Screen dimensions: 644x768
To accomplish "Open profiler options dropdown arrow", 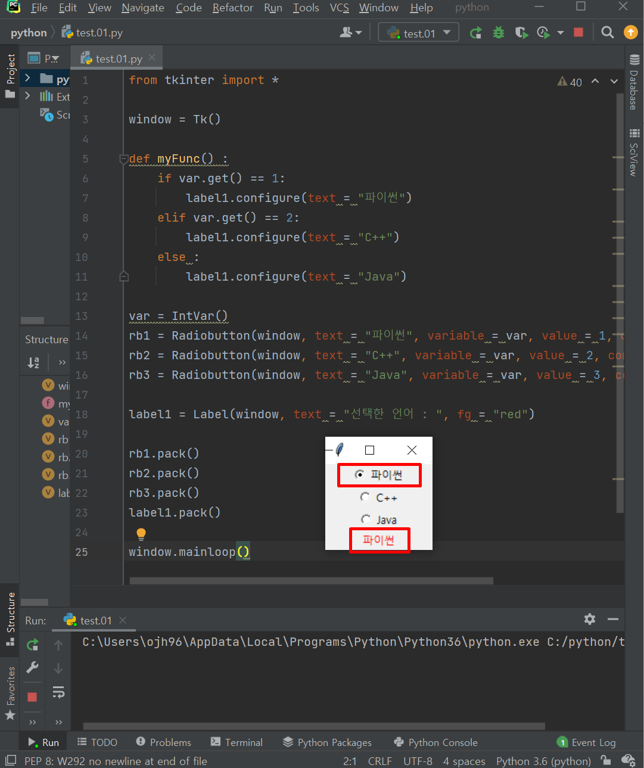I will tap(561, 33).
